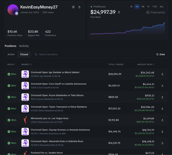
Task: Click the profile badge on the avatar
Action: point(16,13)
